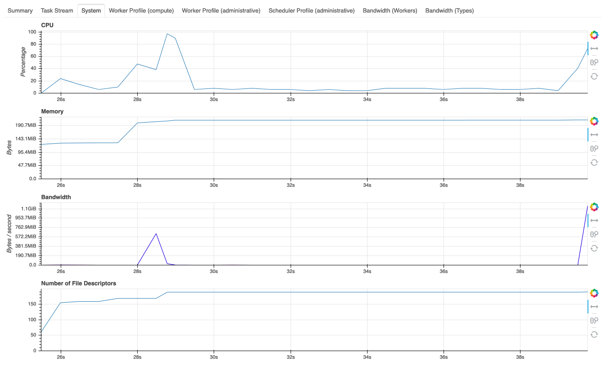Click the Bokeh logo on the File Descriptors chart

pos(594,293)
